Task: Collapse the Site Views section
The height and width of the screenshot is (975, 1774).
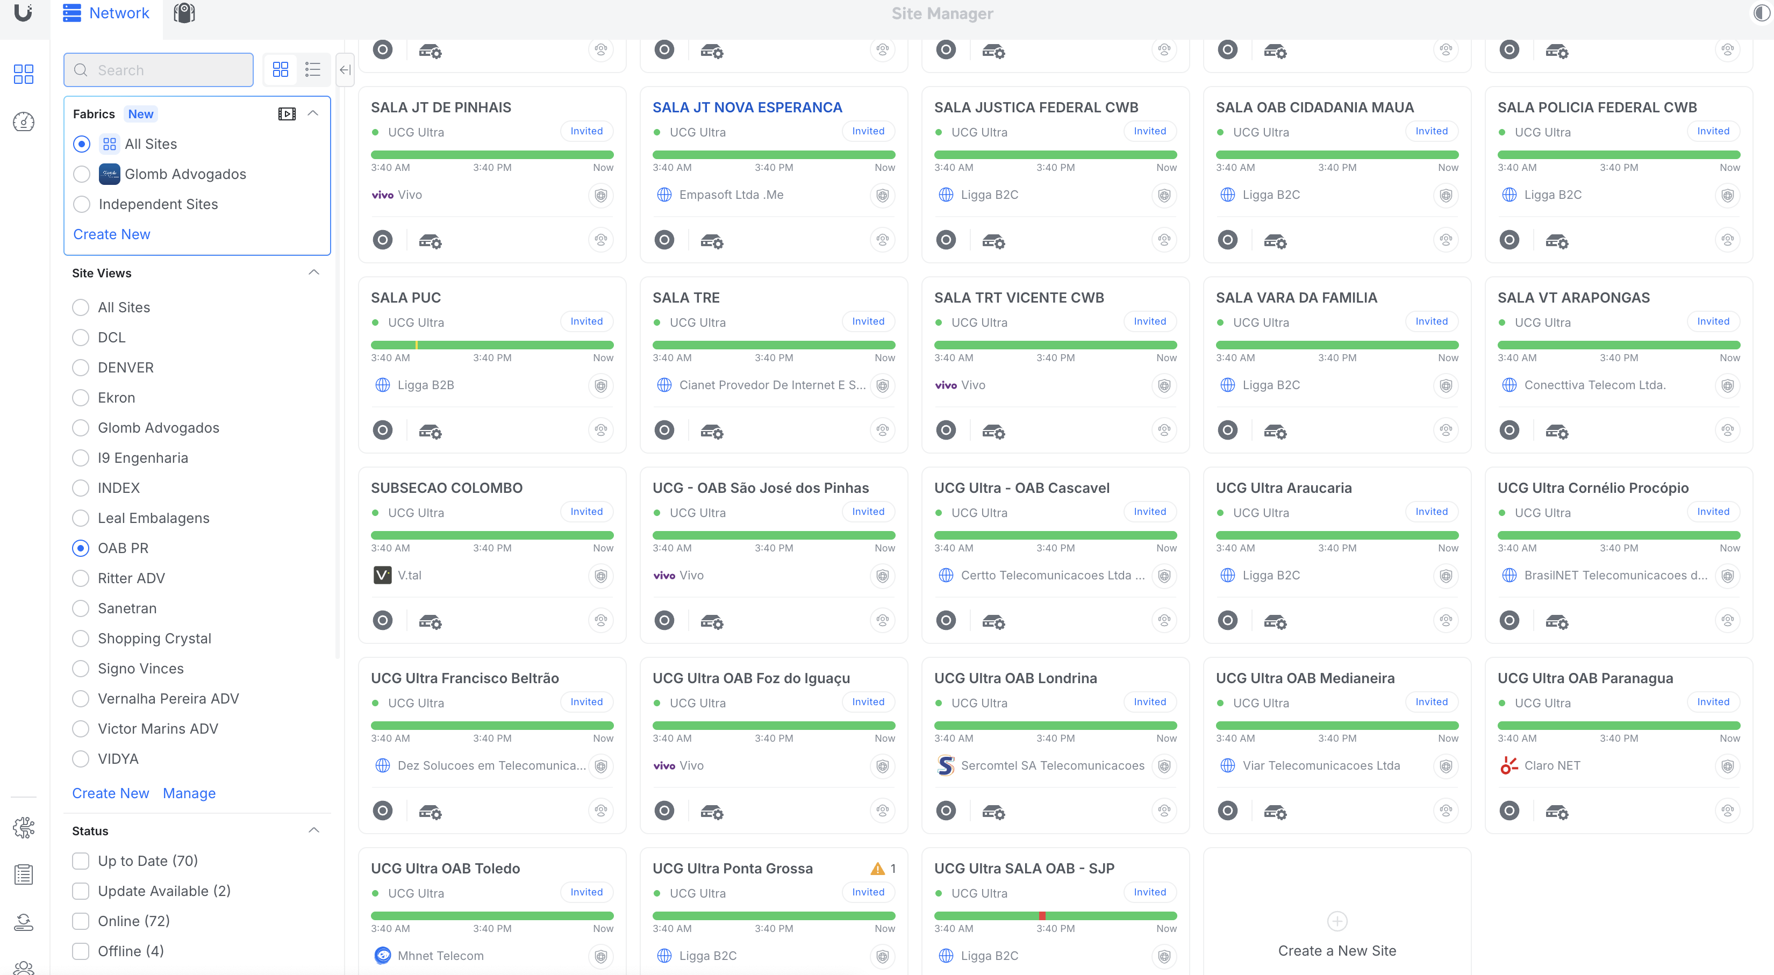Action: coord(314,273)
